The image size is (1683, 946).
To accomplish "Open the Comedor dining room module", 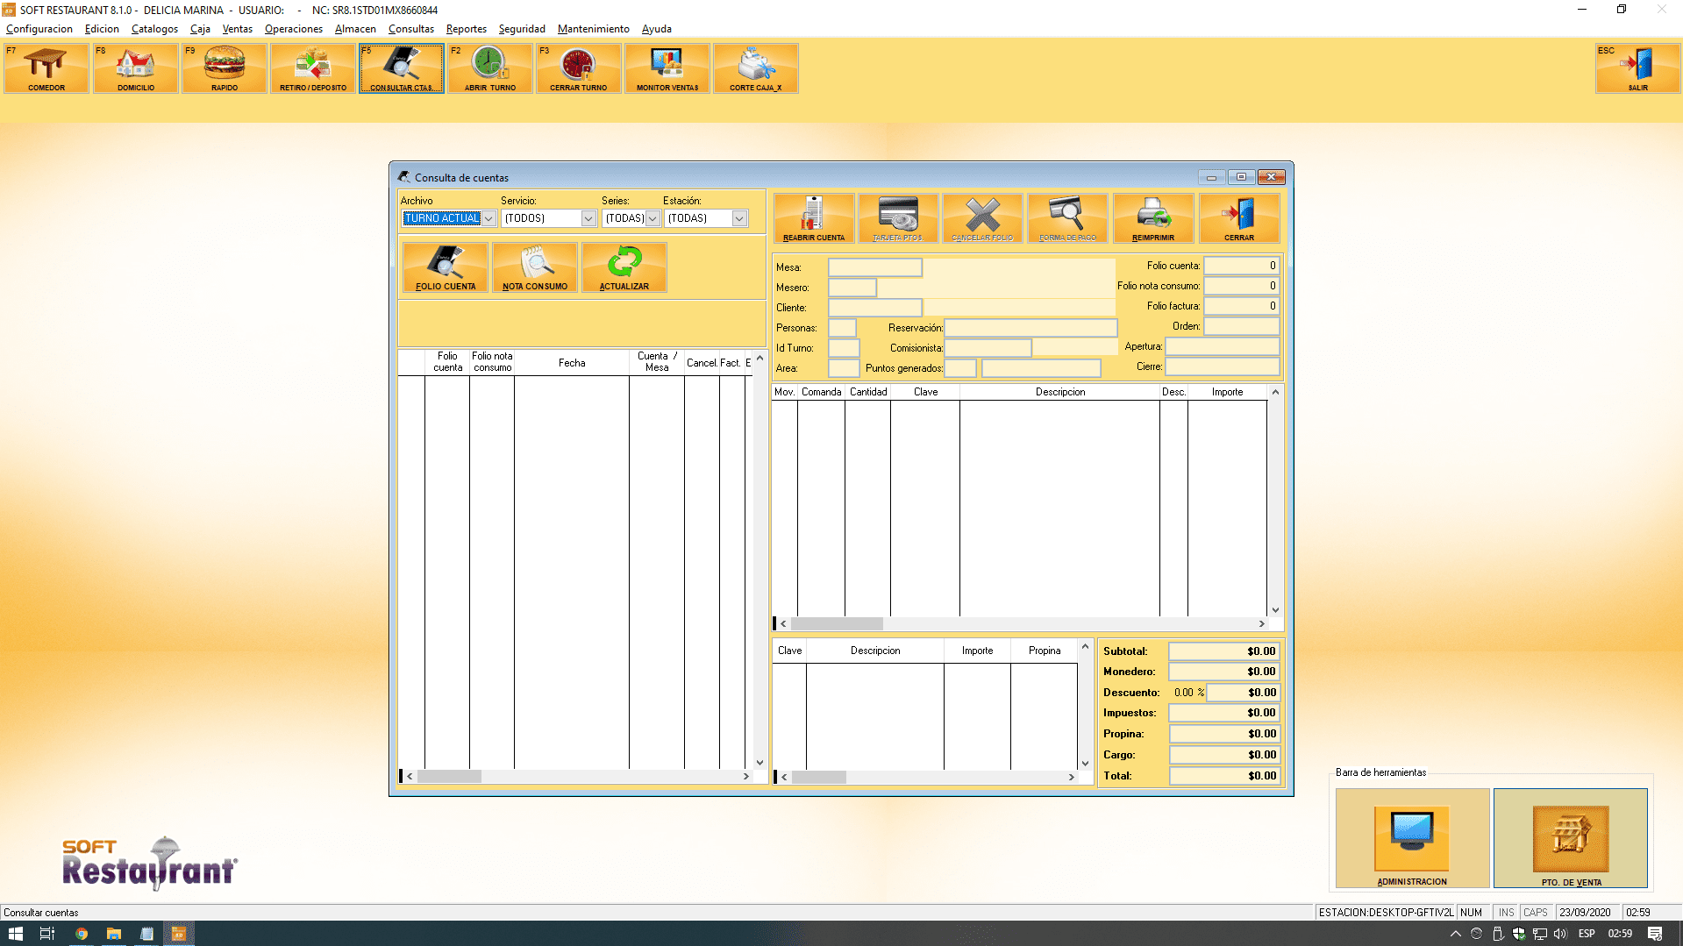I will coord(46,68).
